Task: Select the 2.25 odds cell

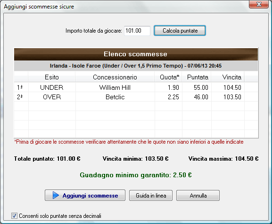Action: click(x=168, y=97)
